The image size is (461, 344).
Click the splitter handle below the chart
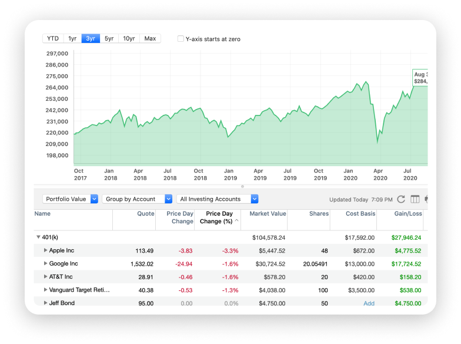click(x=242, y=186)
